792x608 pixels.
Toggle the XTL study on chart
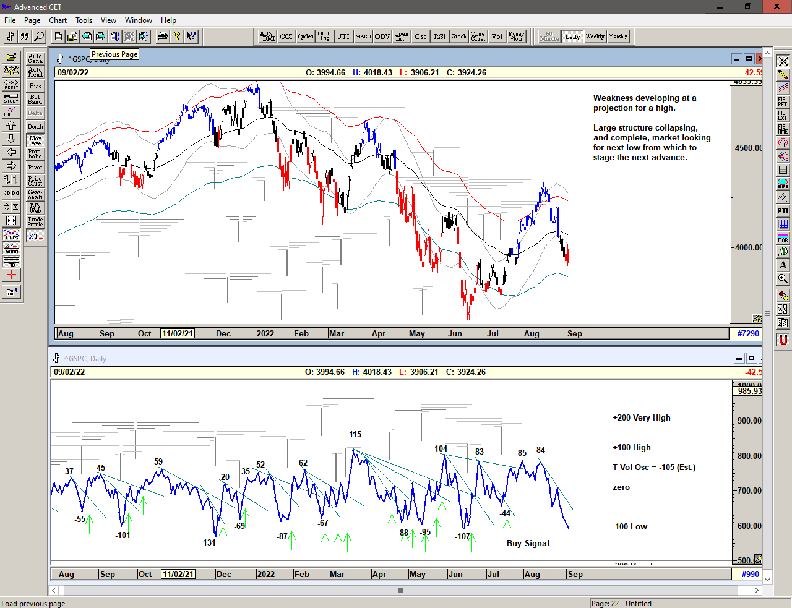pyautogui.click(x=35, y=236)
